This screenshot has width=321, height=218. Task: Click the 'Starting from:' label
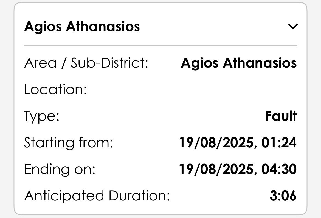[x=69, y=143]
